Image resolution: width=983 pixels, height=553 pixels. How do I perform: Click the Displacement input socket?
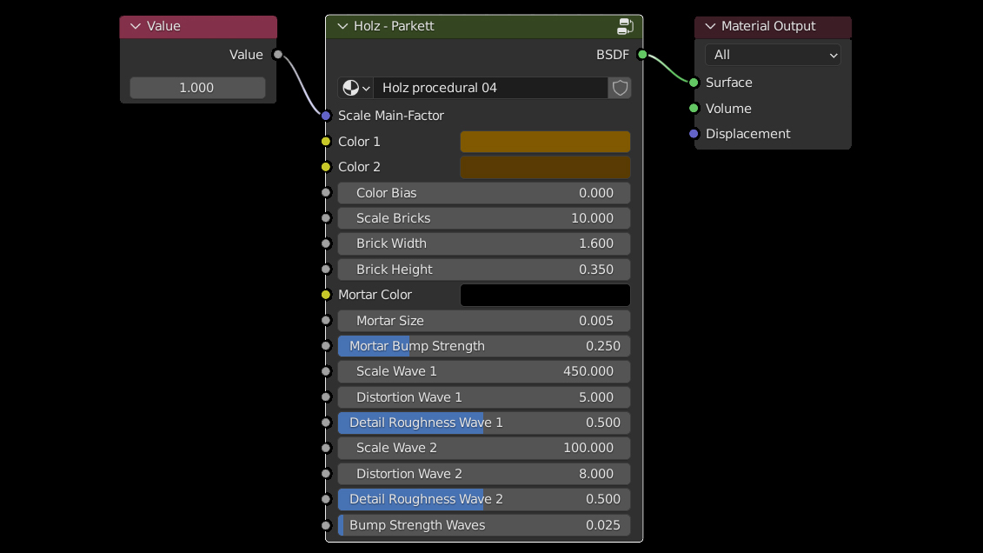point(694,134)
